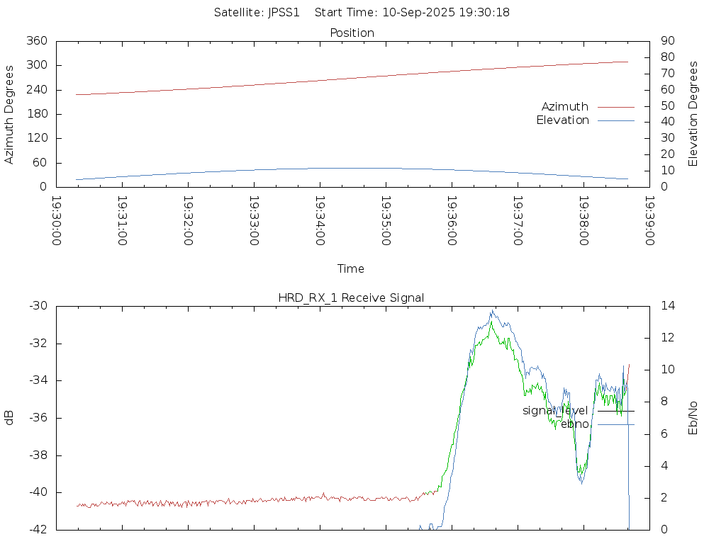
Task: Click the 40 tick on the Elevation axis
Action: [x=668, y=122]
